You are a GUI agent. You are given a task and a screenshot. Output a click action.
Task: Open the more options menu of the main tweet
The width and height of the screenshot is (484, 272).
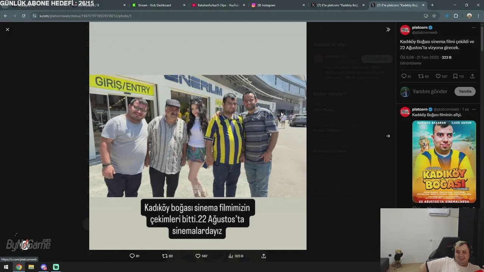pos(473,28)
